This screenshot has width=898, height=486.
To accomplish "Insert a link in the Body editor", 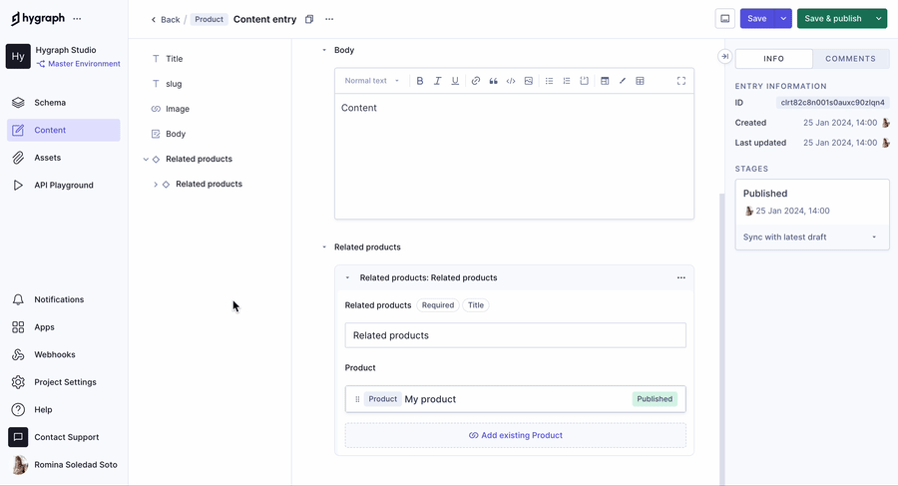I will point(475,81).
